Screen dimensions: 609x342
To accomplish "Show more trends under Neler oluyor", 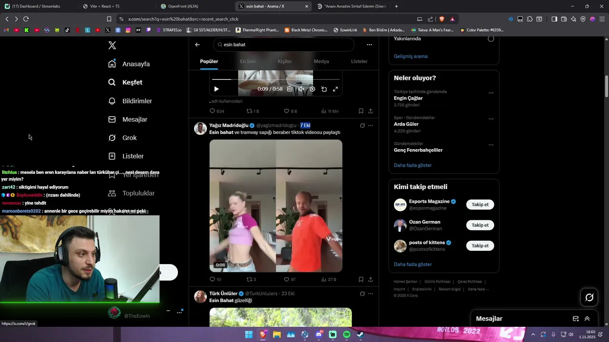I will [413, 165].
